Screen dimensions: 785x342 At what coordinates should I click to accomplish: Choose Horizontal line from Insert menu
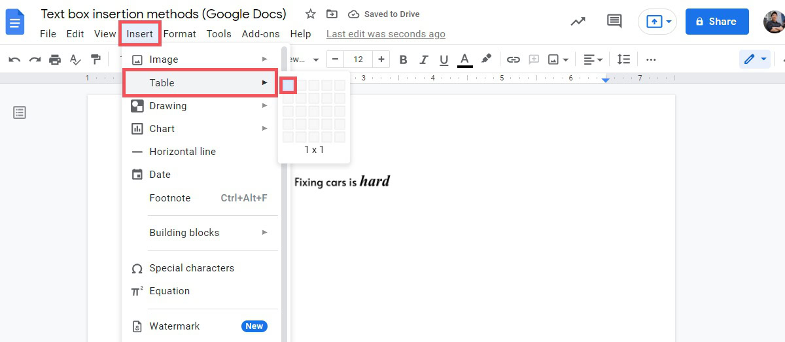point(183,152)
